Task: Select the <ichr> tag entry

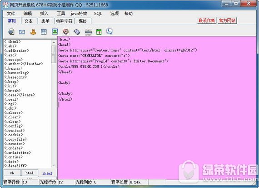Action: point(10,108)
